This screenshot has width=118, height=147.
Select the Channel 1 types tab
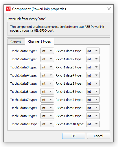[39, 41]
